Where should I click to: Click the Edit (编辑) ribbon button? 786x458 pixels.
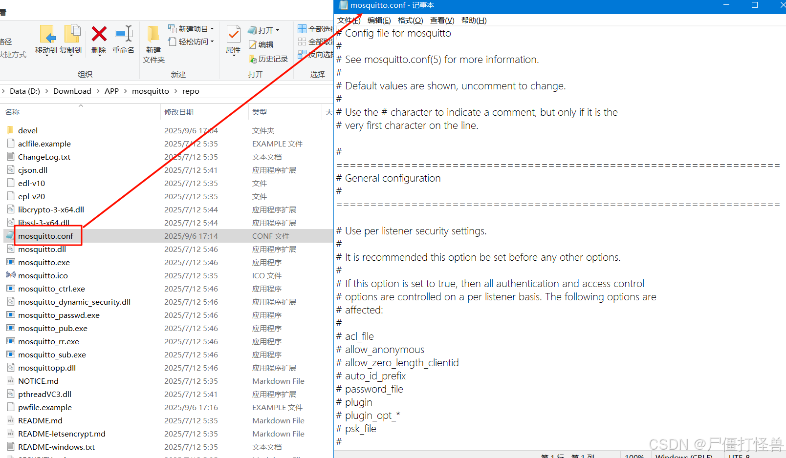coord(261,44)
